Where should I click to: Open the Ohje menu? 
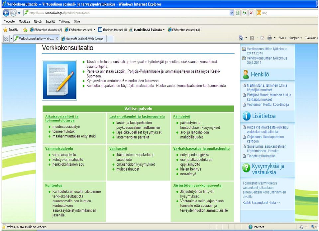pyautogui.click(x=77, y=22)
